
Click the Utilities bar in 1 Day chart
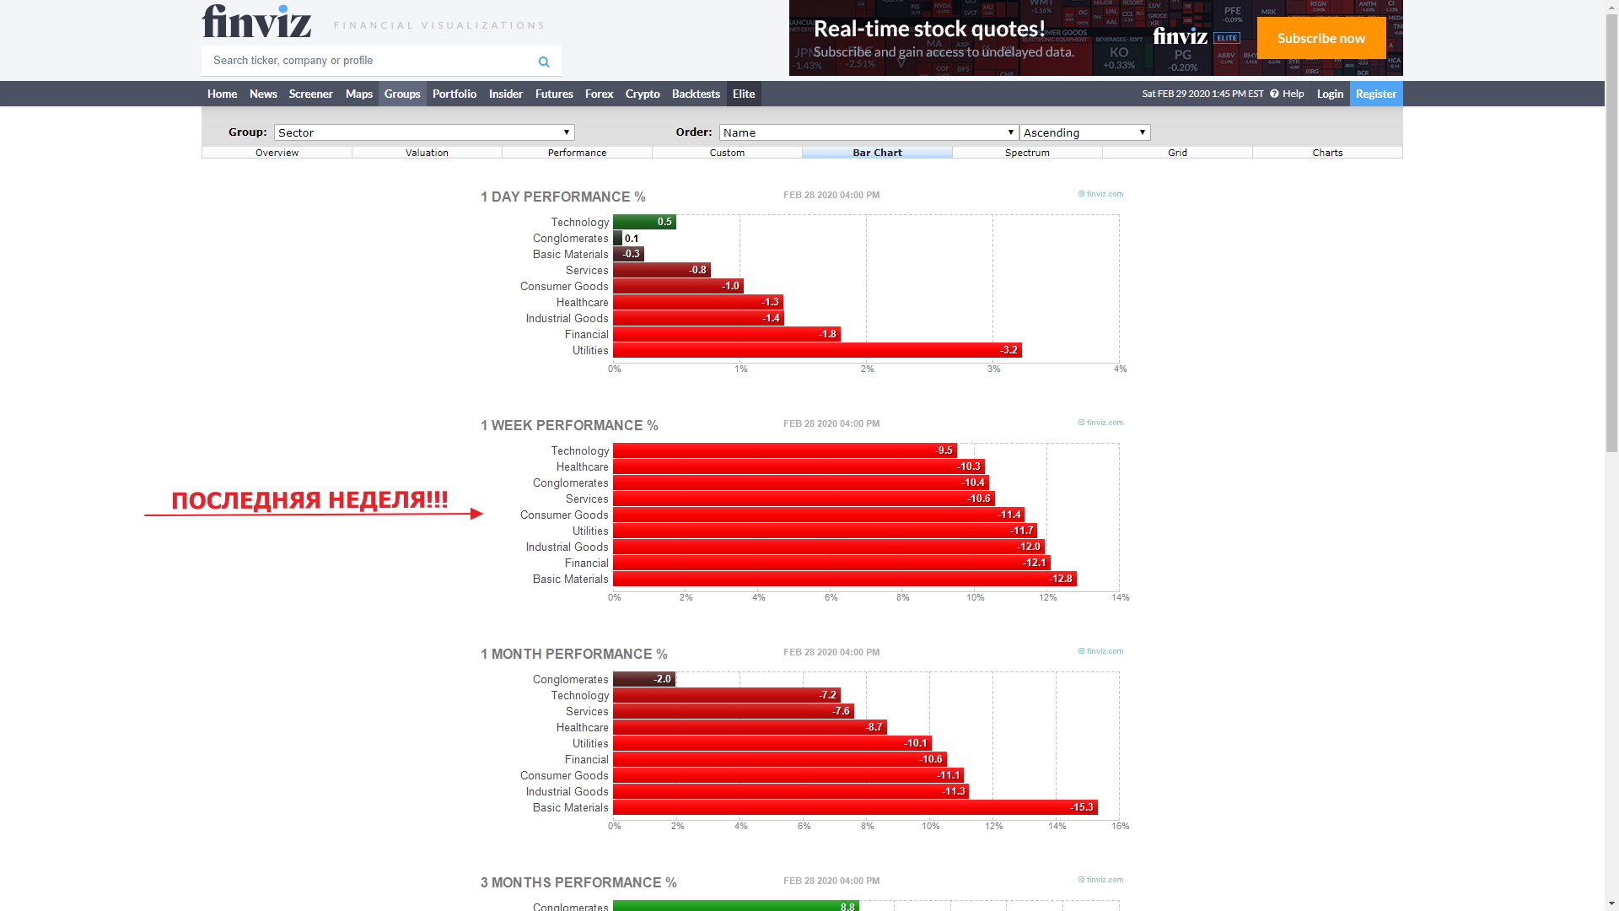[x=816, y=350]
